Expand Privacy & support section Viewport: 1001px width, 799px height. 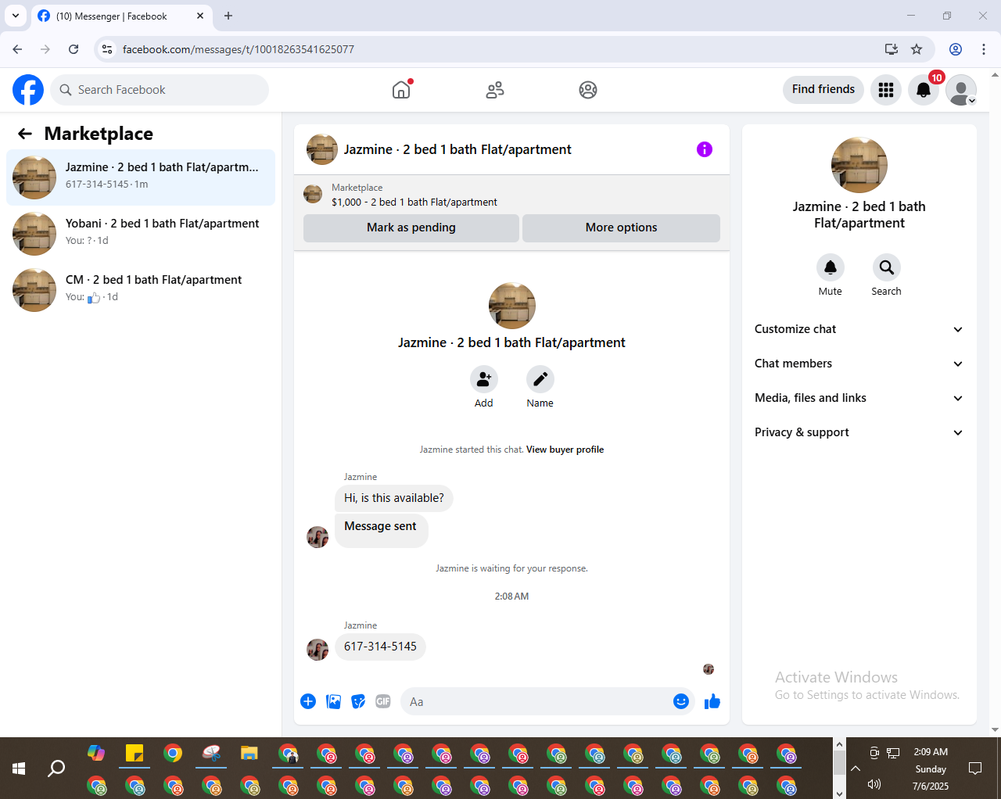coord(859,432)
